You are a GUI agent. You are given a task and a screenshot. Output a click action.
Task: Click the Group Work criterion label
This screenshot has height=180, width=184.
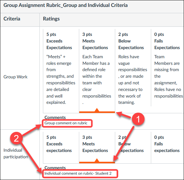pyautogui.click(x=15, y=77)
